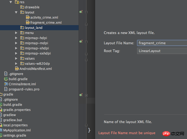The image size is (187, 139).
Task: Expand the mipmap-hdpi folder
Action: pos(16,38)
